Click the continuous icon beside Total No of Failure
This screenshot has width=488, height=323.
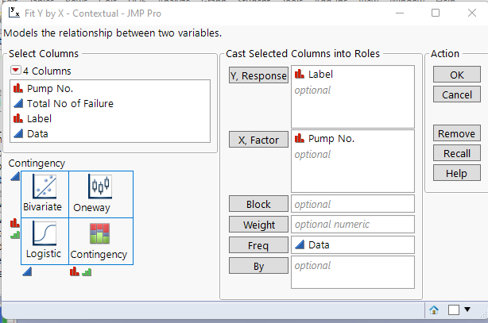[18, 103]
